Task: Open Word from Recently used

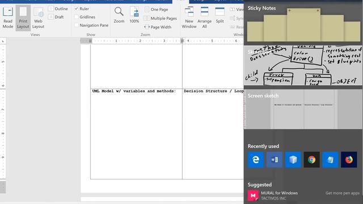Action: pyautogui.click(x=275, y=160)
